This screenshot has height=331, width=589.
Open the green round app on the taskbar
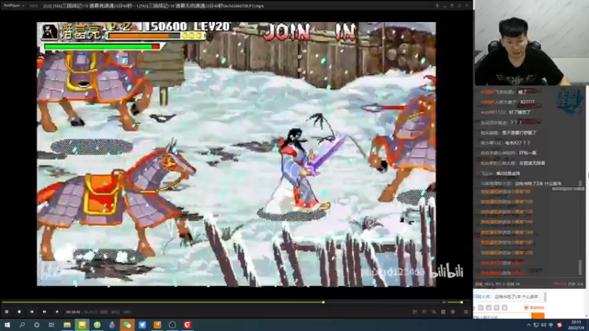[x=97, y=325]
